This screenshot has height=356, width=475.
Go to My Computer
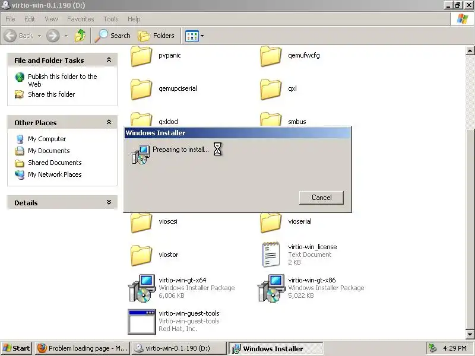(47, 139)
